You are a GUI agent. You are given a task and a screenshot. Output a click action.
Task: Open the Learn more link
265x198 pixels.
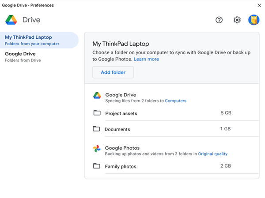point(146,59)
